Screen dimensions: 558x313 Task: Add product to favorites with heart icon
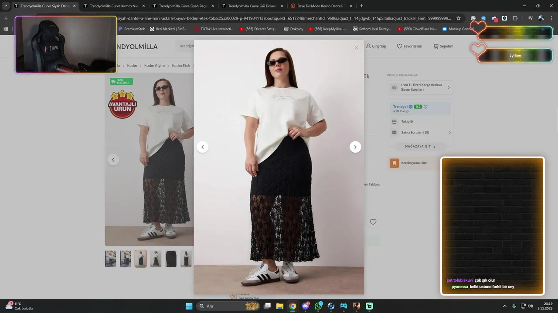tap(373, 222)
